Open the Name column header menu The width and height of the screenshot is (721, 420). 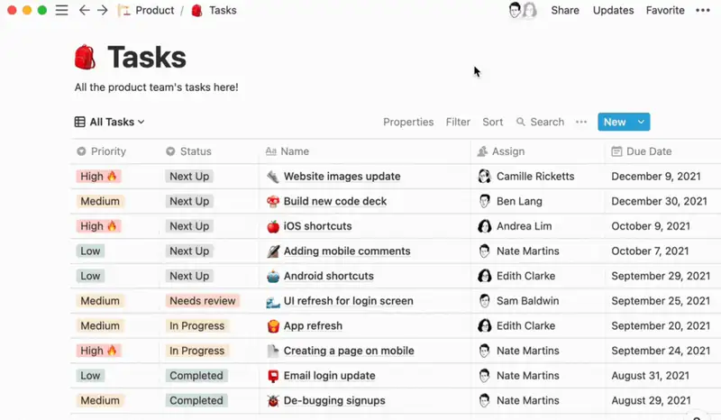(x=287, y=151)
